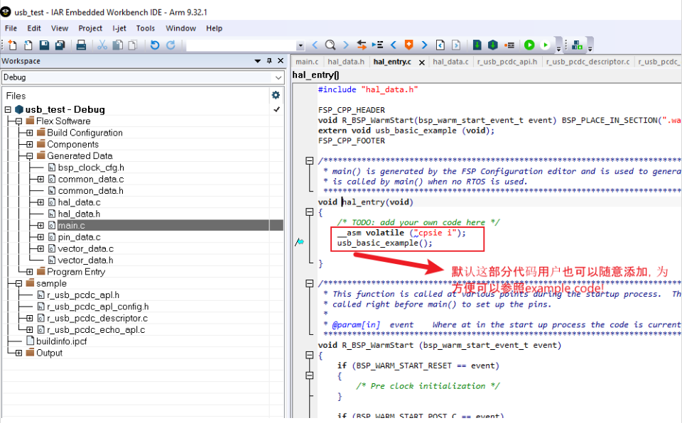Click the hal_entry() function navigation bar
Image resolution: width=682 pixels, height=423 pixels.
coord(487,75)
